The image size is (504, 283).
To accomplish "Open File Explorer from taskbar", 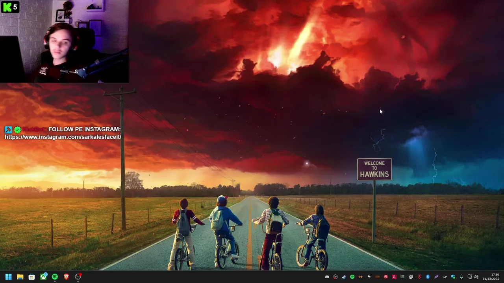I will pos(20,277).
